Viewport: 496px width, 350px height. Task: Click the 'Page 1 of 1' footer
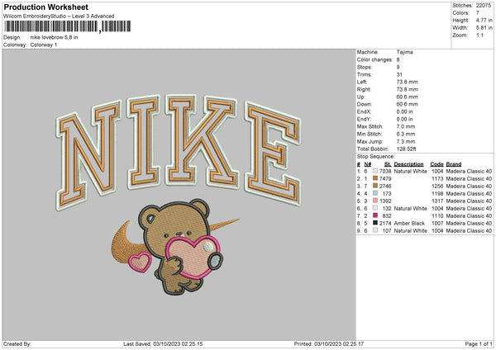click(x=479, y=343)
